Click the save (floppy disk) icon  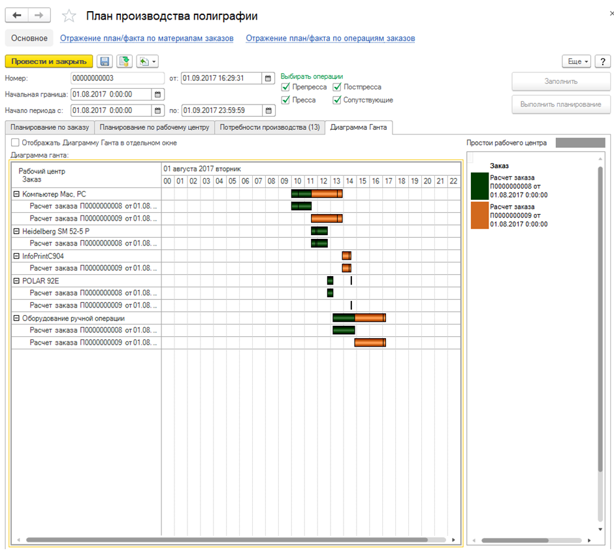coord(105,61)
